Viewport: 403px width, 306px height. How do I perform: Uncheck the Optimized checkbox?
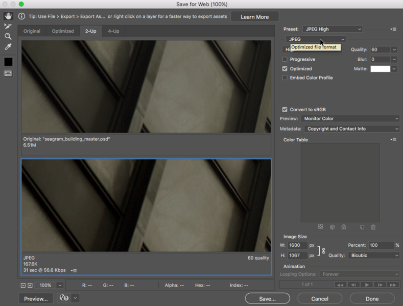(285, 69)
